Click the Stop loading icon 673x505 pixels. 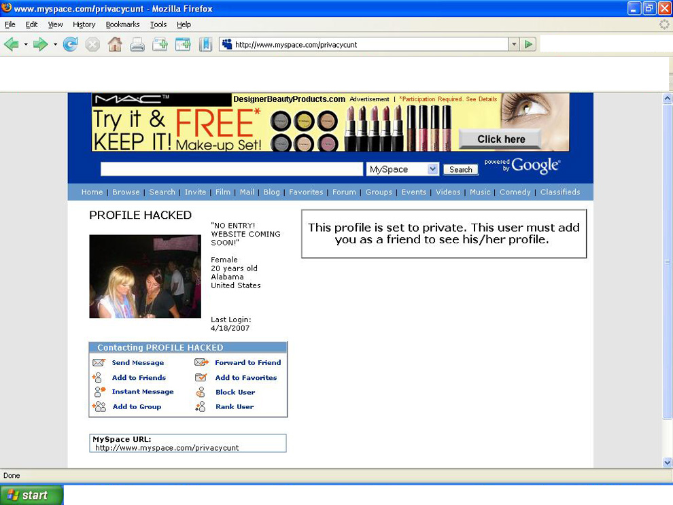(92, 44)
